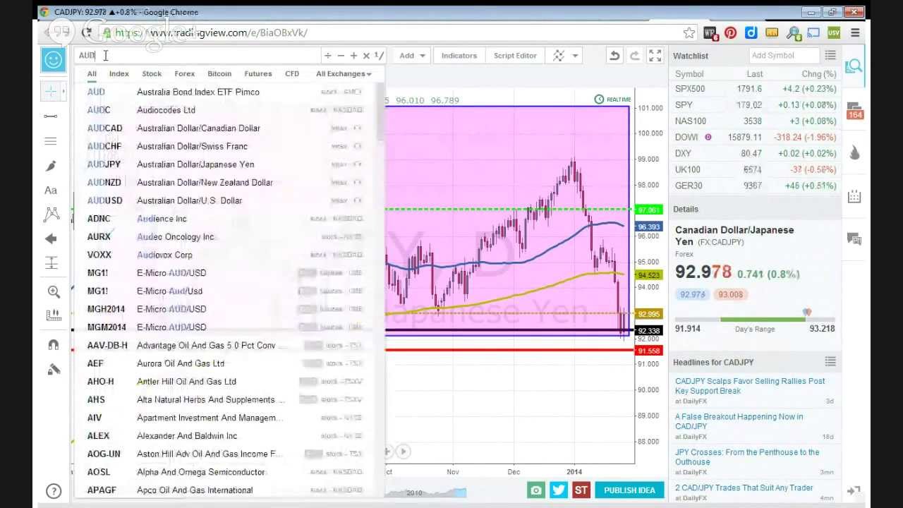The width and height of the screenshot is (903, 508).
Task: Open the Indicators button
Action: pos(459,56)
